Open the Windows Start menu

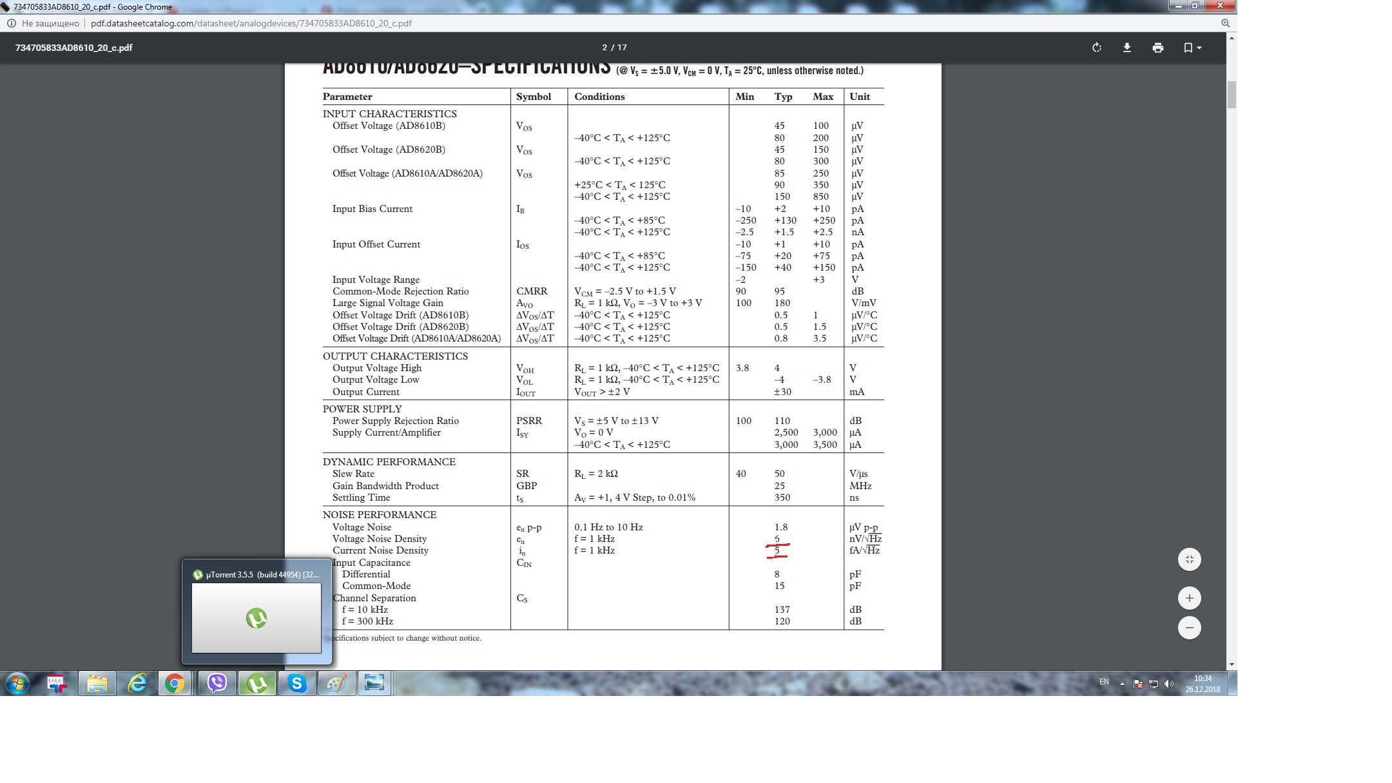[x=17, y=683]
